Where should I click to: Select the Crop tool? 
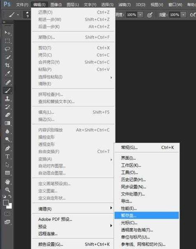pyautogui.click(x=7, y=65)
